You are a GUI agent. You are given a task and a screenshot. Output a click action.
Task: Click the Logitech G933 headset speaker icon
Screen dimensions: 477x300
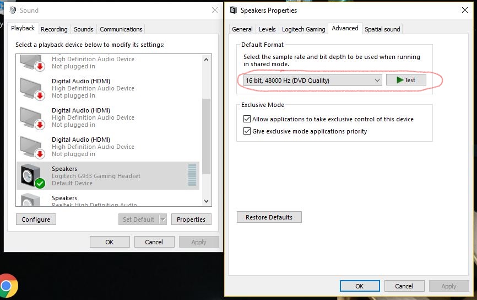point(31,175)
